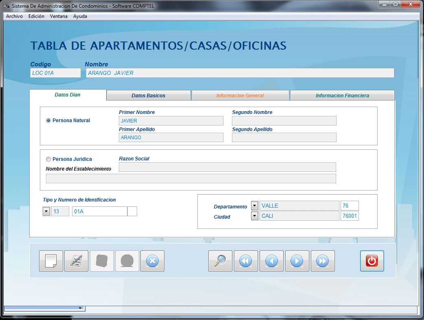Viewport: 424px width, 320px height.
Task: Click the Ciudad label text
Action: click(x=222, y=217)
